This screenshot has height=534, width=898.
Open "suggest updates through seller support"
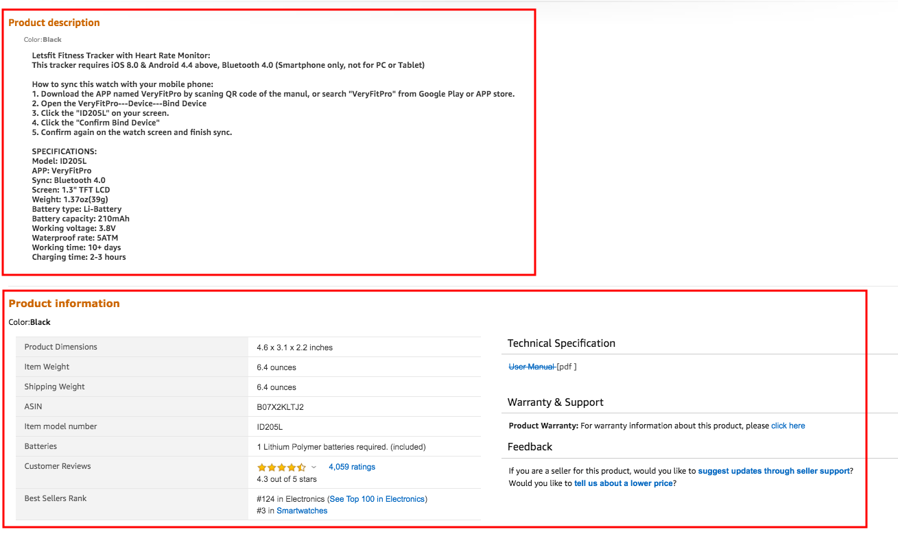(x=773, y=471)
